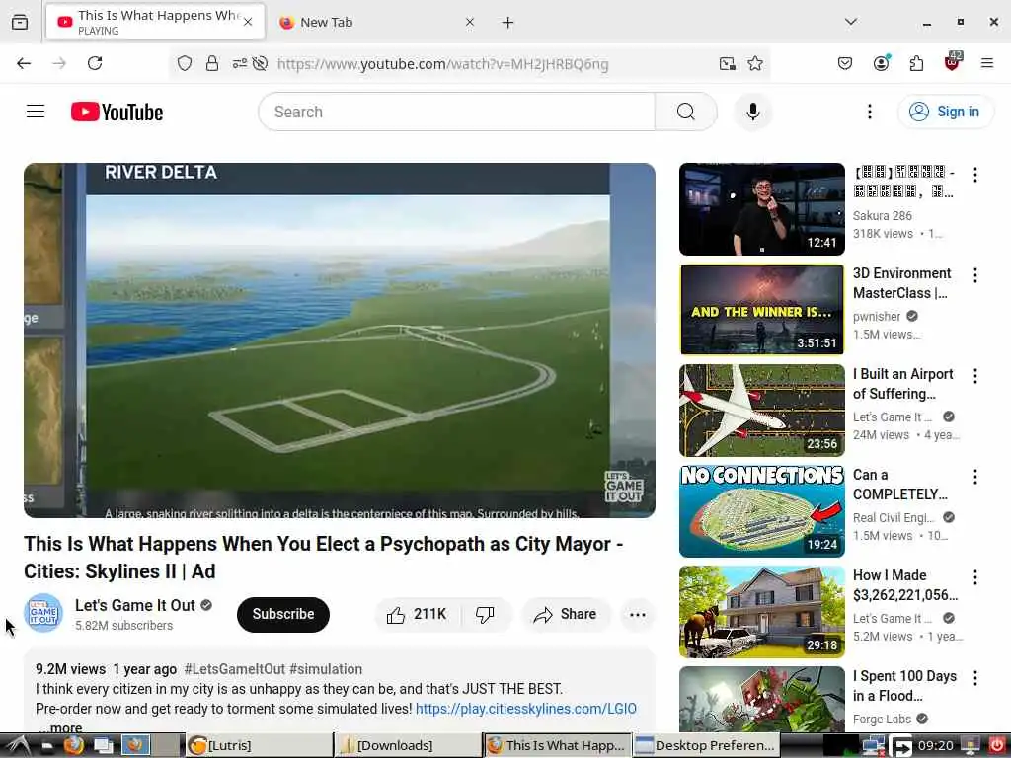Expand the description with ...more

click(59, 727)
